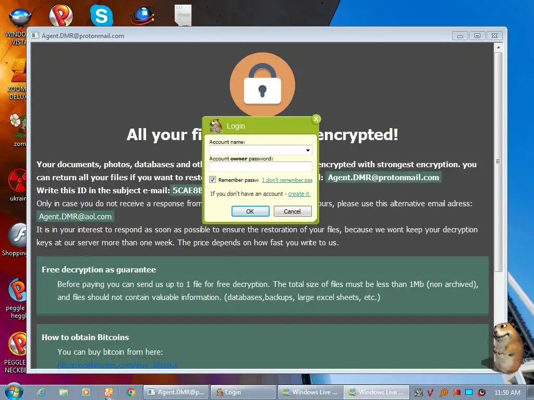Screen dimensions: 534x400
Task: Click the ransom window vertical scrollbar thumb
Action: (x=498, y=161)
